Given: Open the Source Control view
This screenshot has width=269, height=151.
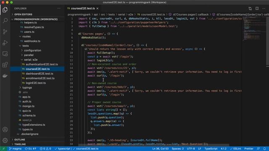Looking at the screenshot, I should coord(5,31).
